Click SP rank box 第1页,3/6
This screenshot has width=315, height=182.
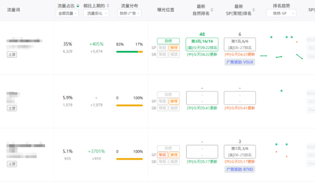click(x=240, y=152)
